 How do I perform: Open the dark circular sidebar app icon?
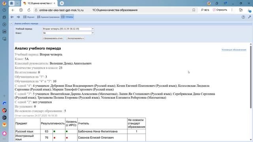coord(4,118)
